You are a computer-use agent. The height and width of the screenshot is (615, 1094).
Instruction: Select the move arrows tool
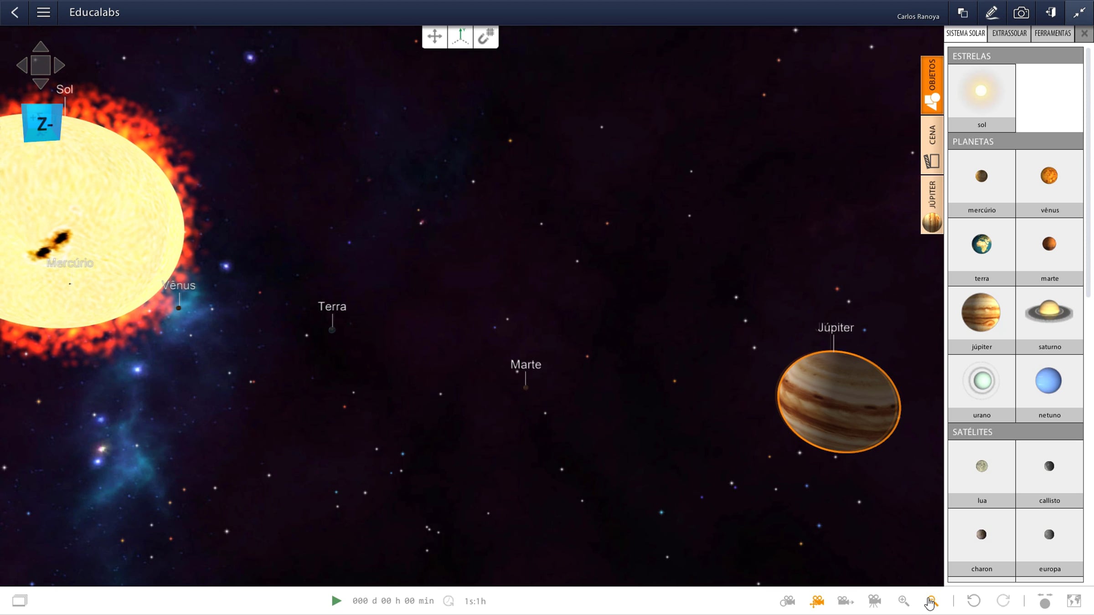pos(434,36)
